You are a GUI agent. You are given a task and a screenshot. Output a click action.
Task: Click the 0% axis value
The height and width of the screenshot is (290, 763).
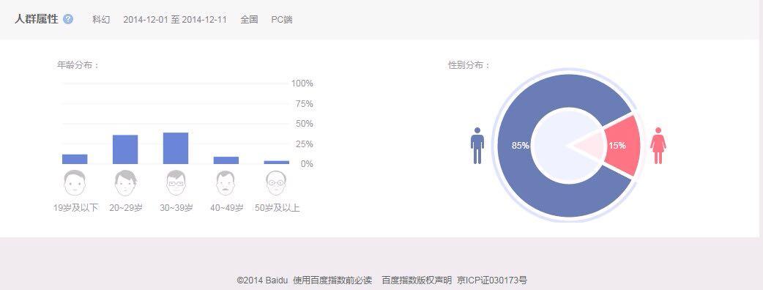[307, 164]
